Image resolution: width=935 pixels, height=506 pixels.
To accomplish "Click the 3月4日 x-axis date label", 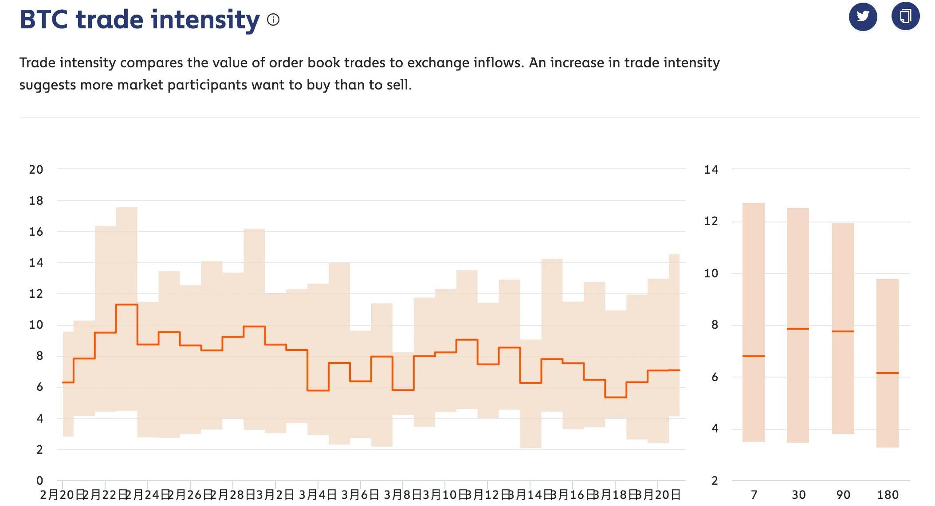I will pyautogui.click(x=318, y=495).
